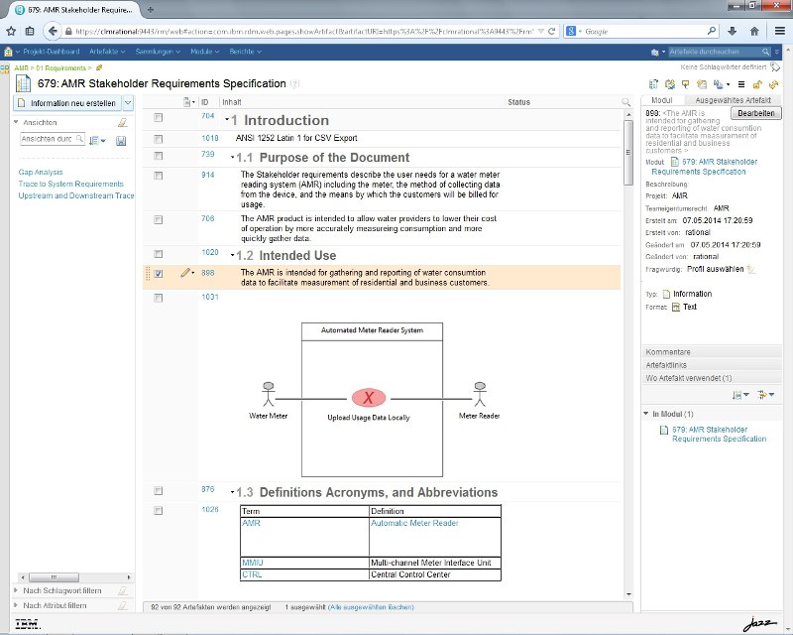Tick the checkbox for row 706
Image resolution: width=793 pixels, height=635 pixels.
(x=159, y=219)
